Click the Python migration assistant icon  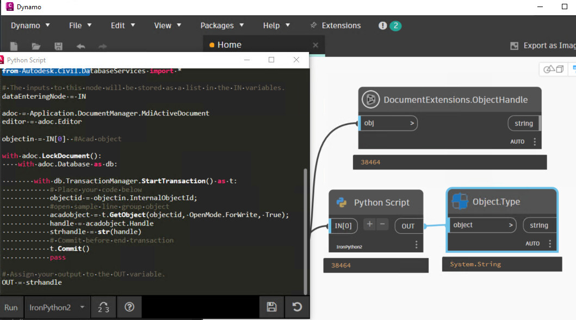[103, 307]
